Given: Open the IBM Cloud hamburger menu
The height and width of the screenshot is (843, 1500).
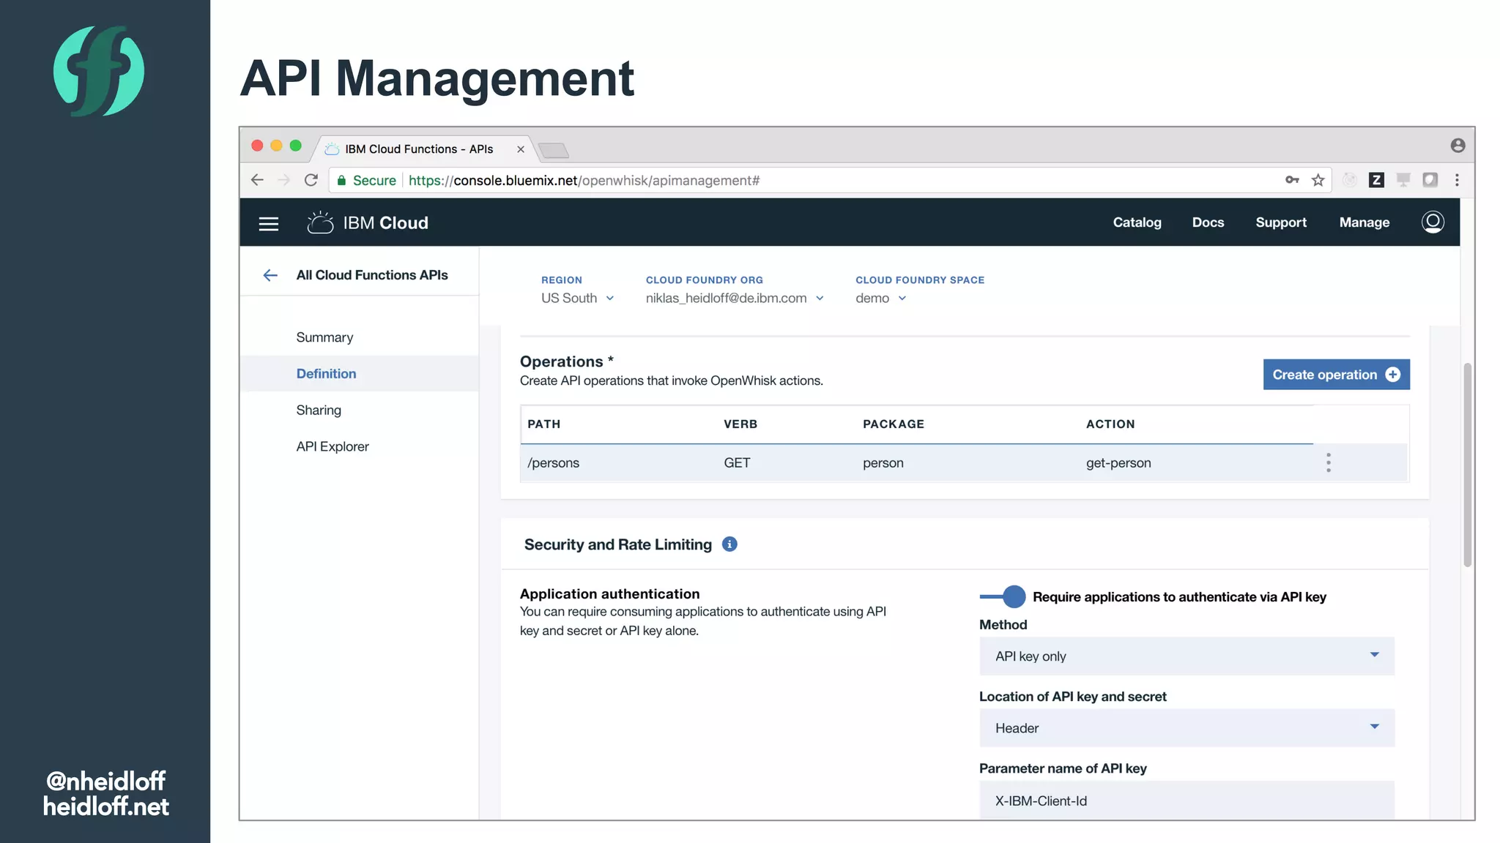Looking at the screenshot, I should pyautogui.click(x=269, y=223).
